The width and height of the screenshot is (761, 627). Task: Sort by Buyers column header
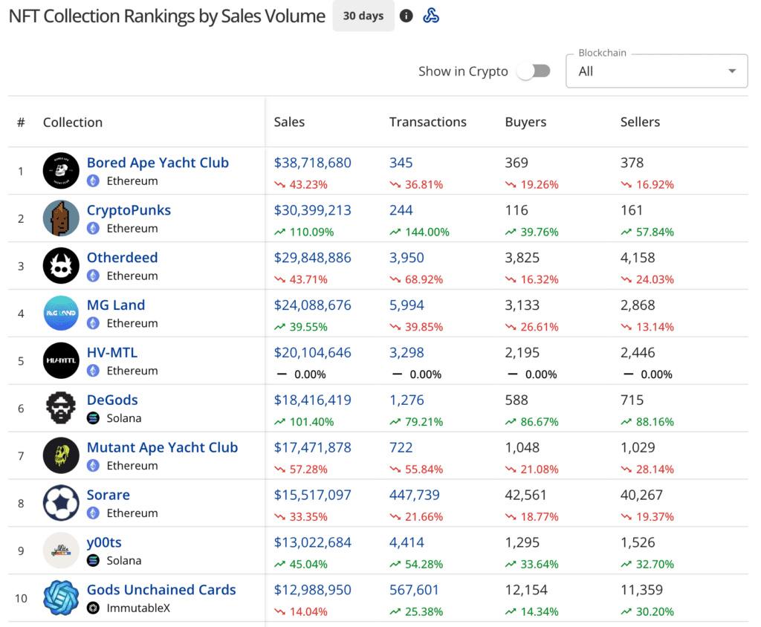click(x=525, y=122)
